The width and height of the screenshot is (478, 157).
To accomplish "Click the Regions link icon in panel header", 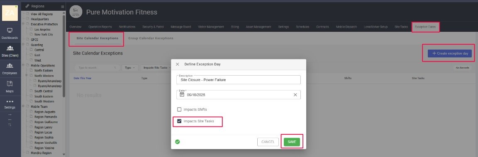I will pyautogui.click(x=27, y=6).
